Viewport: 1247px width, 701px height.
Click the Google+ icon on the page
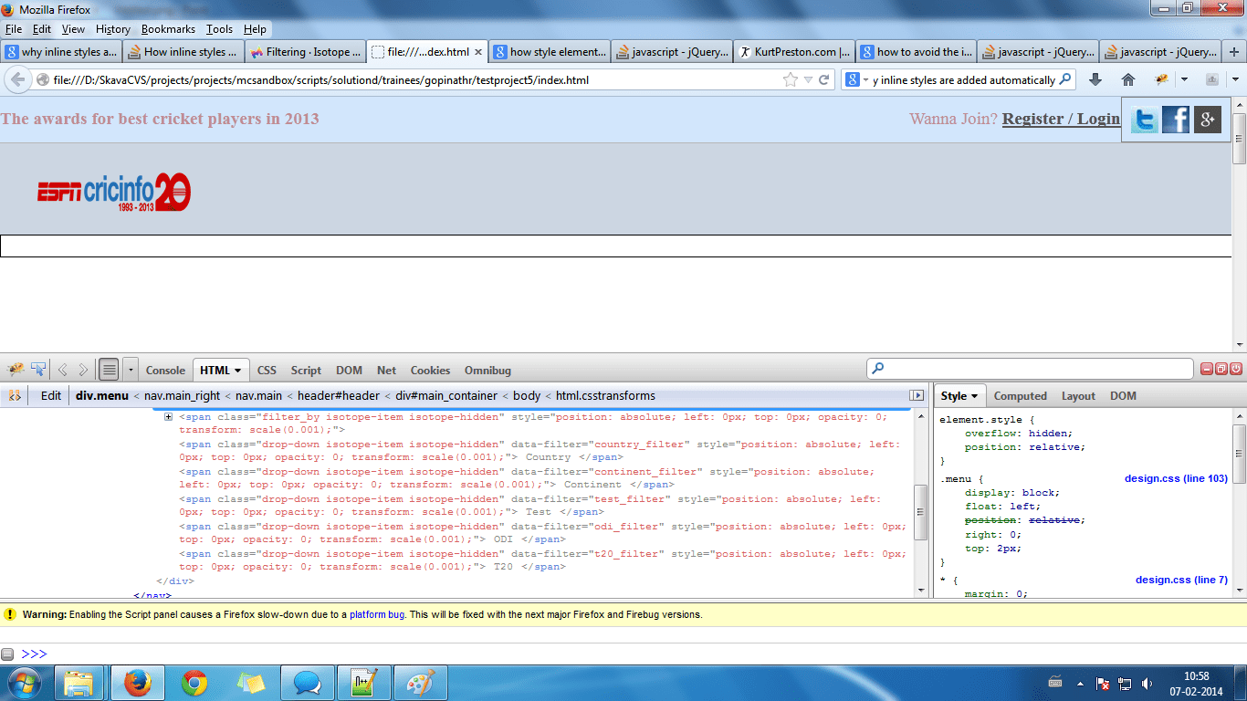tap(1207, 119)
